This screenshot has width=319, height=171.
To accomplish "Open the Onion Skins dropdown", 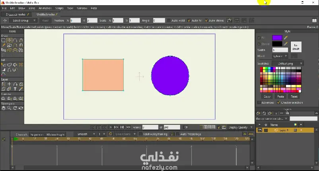I will [125, 134].
